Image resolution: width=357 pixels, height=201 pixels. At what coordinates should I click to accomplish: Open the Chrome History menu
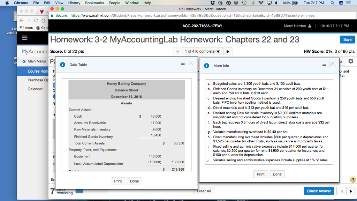click(x=75, y=3)
